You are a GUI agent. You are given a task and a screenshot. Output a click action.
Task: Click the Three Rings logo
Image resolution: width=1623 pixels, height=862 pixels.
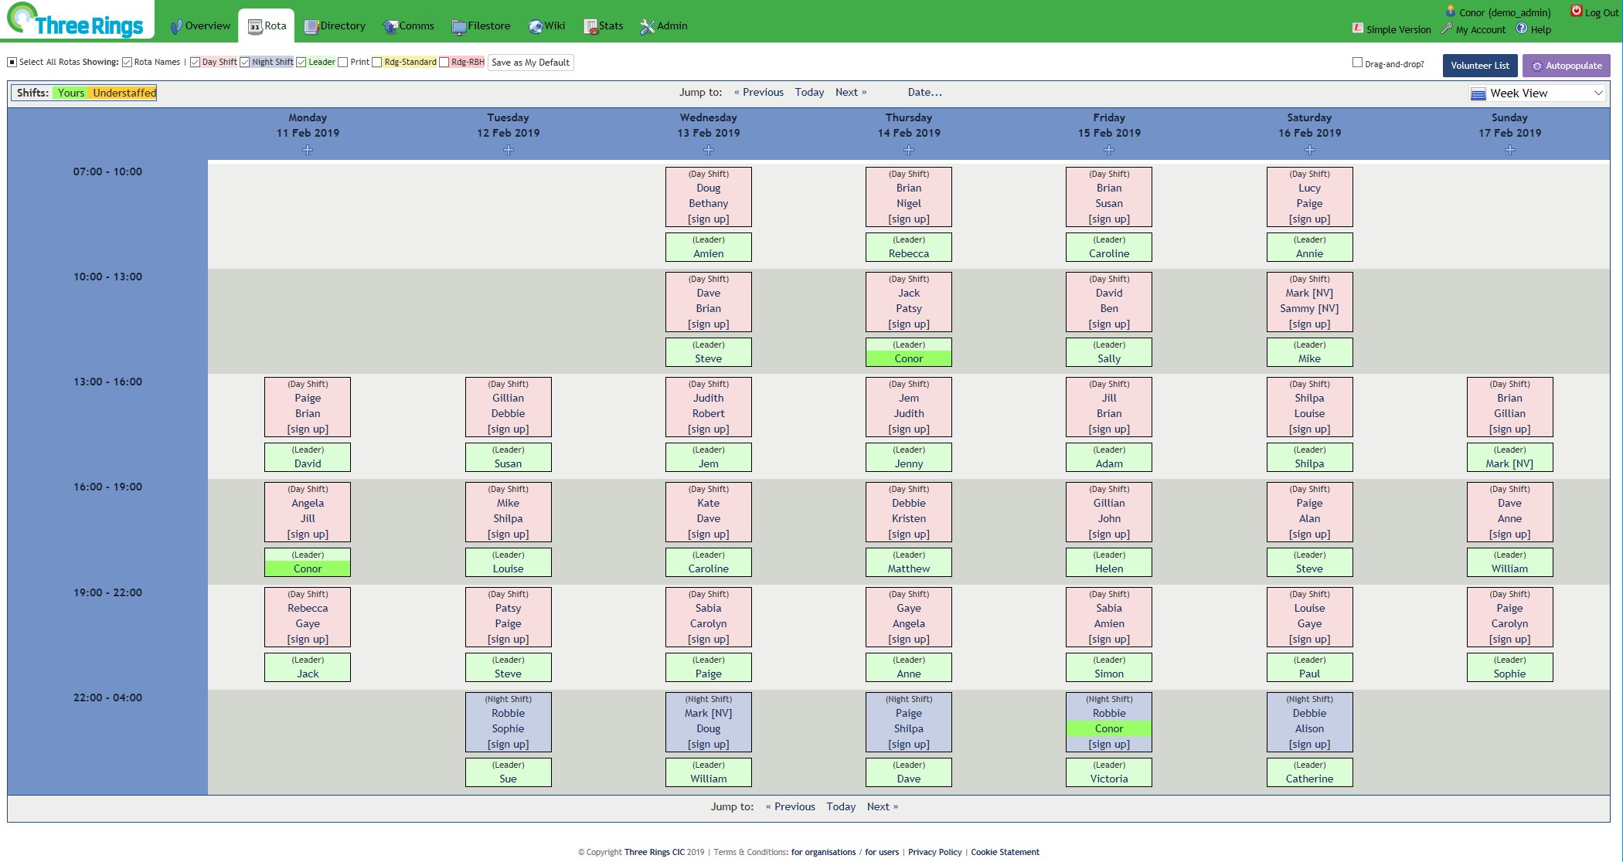click(76, 21)
